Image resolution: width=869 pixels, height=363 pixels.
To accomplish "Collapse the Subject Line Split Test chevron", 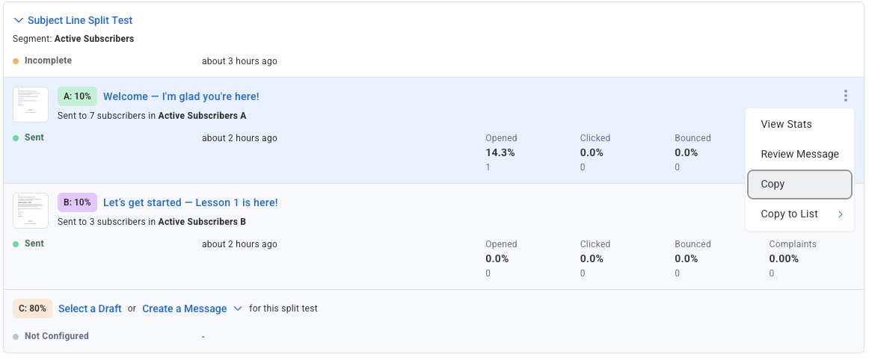I will [x=19, y=21].
